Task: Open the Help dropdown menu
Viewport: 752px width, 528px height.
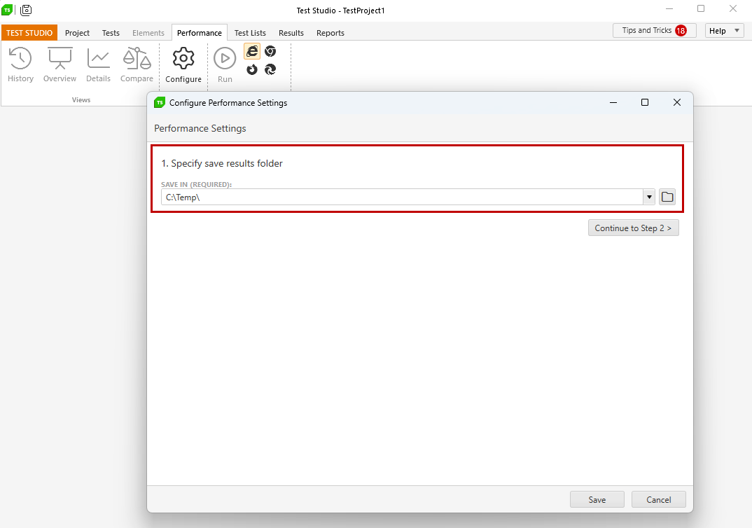Action: (x=724, y=31)
